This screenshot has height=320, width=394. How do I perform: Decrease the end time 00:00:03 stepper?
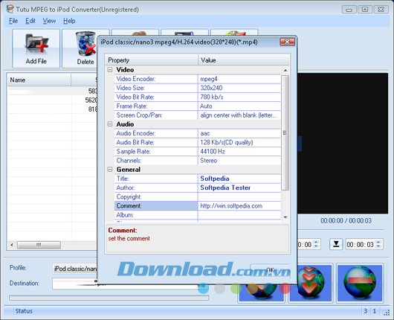point(378,247)
